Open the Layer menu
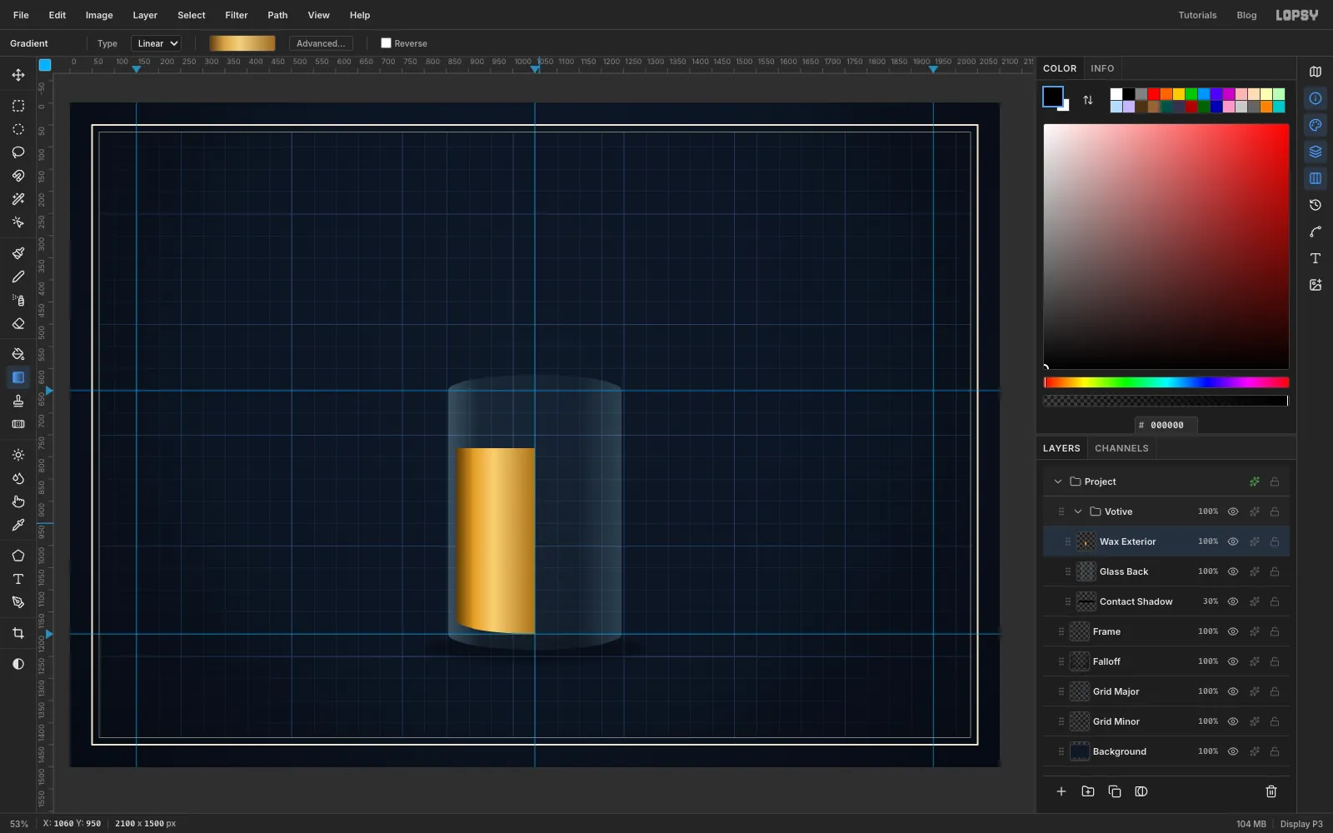Image resolution: width=1333 pixels, height=833 pixels. (145, 15)
